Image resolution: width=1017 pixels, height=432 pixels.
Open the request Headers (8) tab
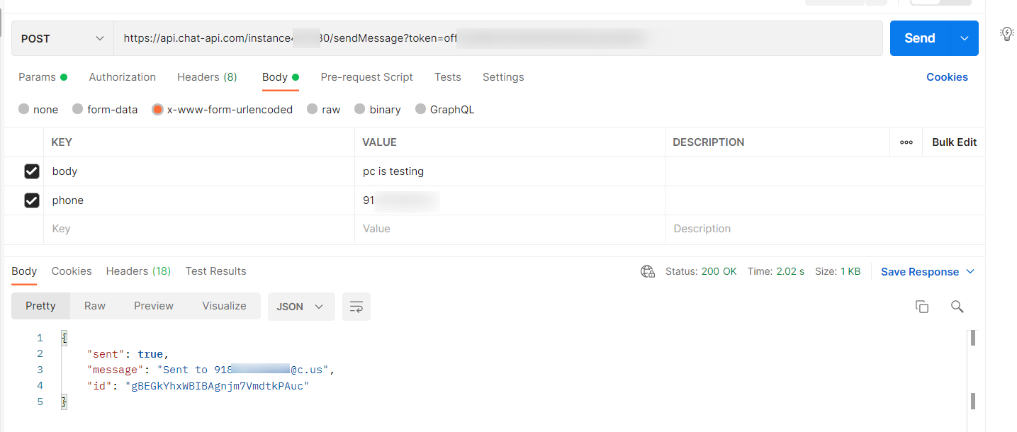point(207,77)
